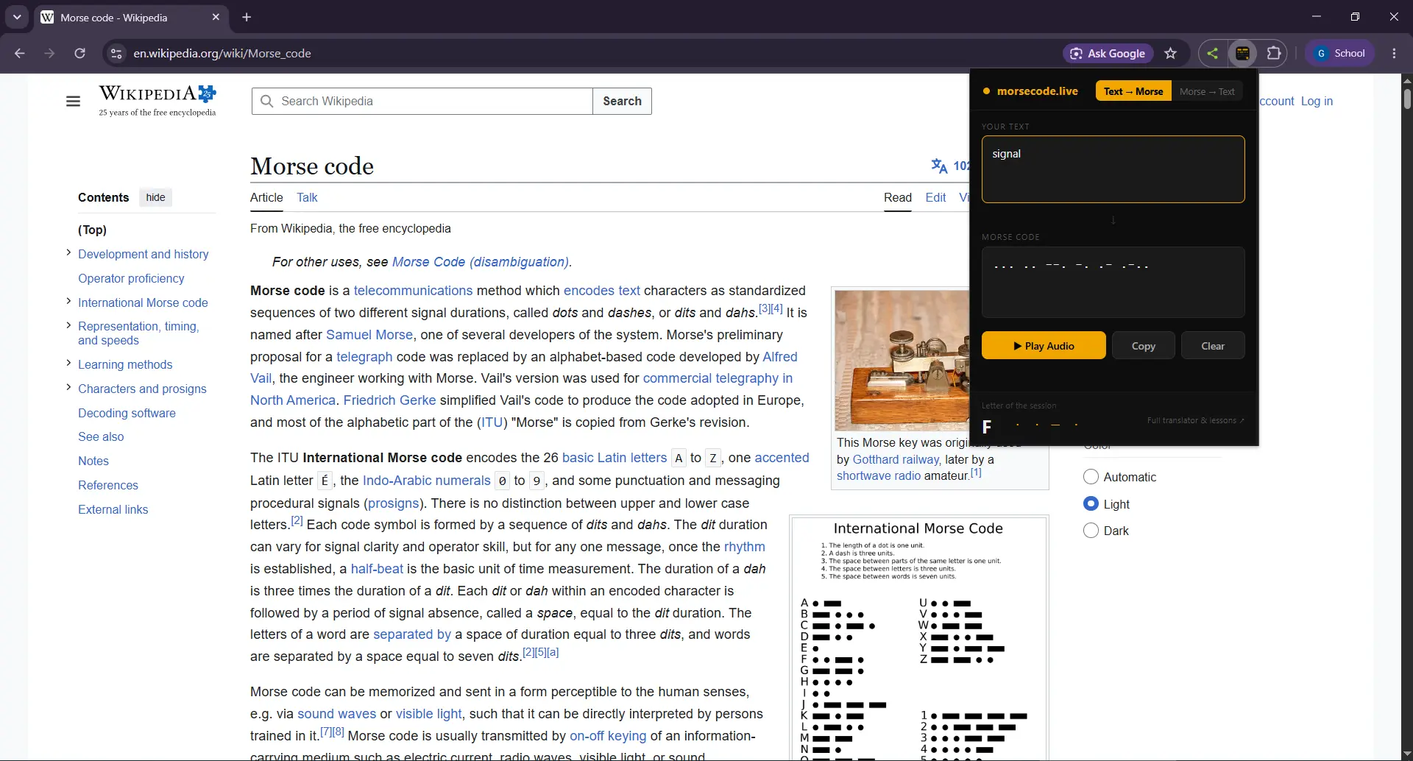Go to Decoding software section
The height and width of the screenshot is (761, 1413).
[x=127, y=413]
